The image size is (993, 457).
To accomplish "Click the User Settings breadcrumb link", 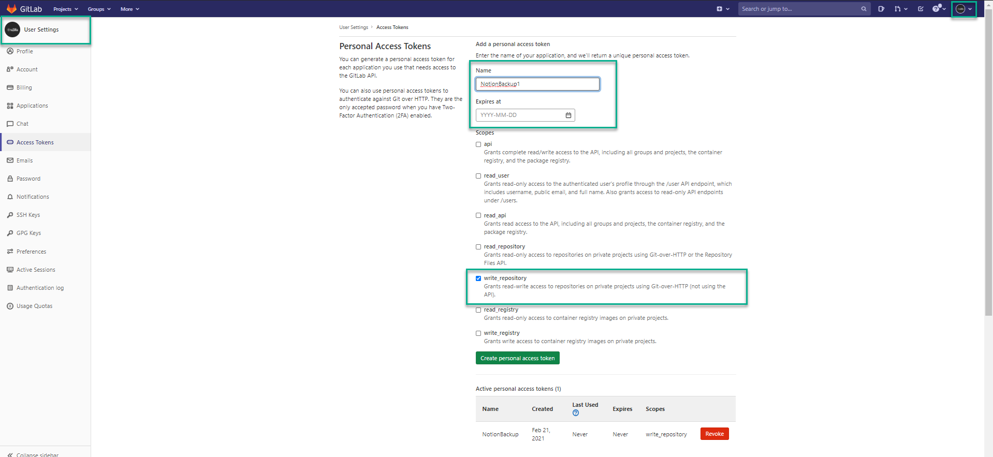I will click(354, 27).
